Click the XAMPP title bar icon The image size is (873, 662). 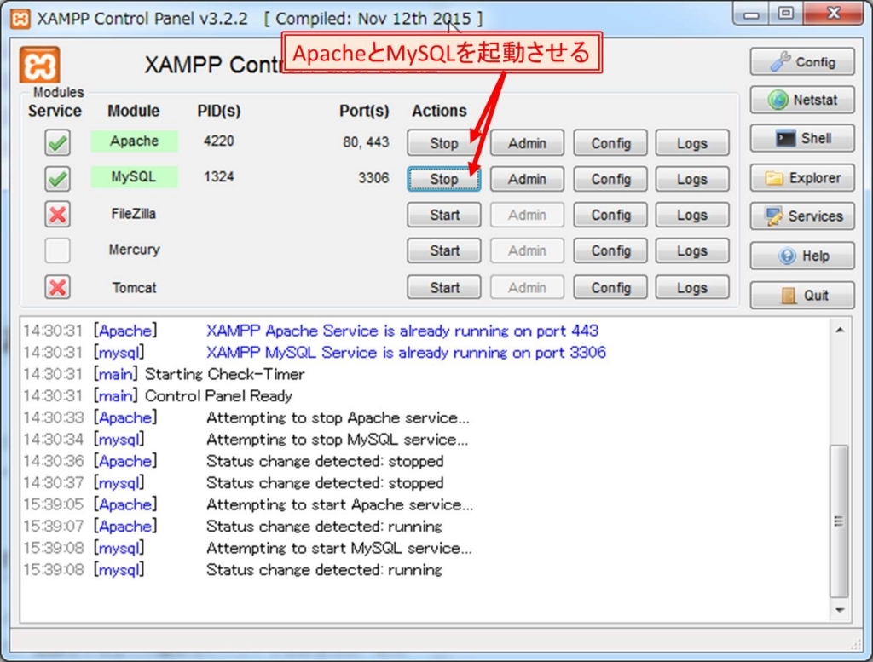(20, 19)
